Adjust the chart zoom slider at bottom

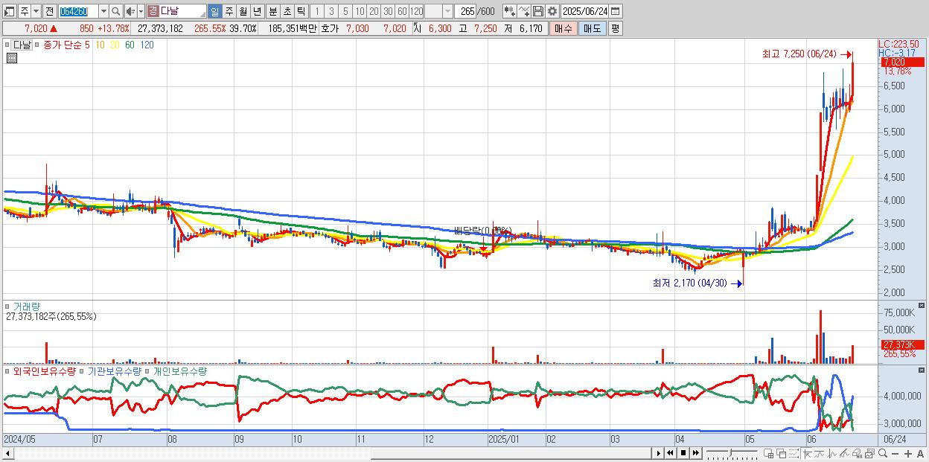coord(732,453)
